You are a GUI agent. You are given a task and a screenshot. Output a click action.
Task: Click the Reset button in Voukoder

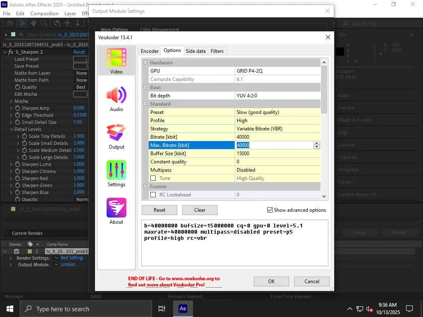coord(159,210)
